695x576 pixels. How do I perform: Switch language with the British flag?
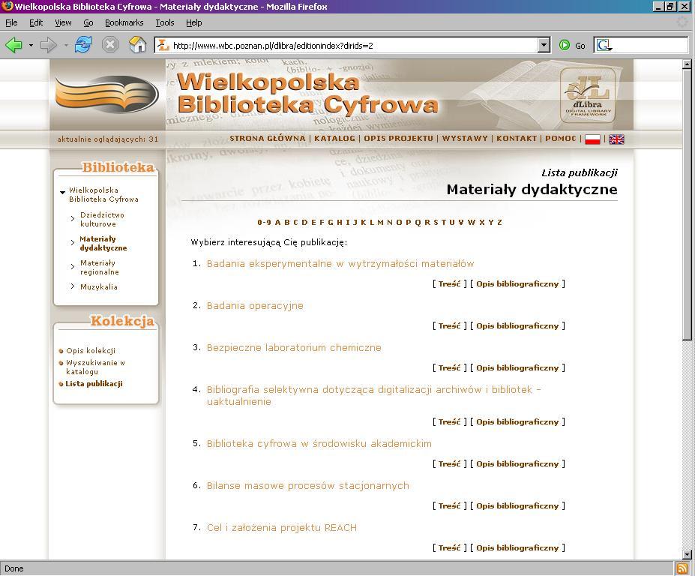tap(616, 139)
